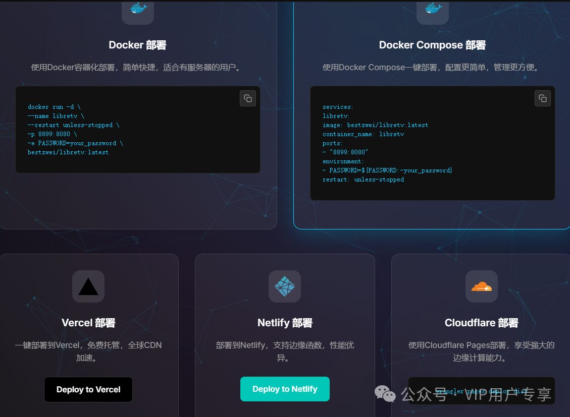Viewport: 570px width, 417px height.
Task: Click the line '-p 8899:8080 \'
Action: pos(53,134)
